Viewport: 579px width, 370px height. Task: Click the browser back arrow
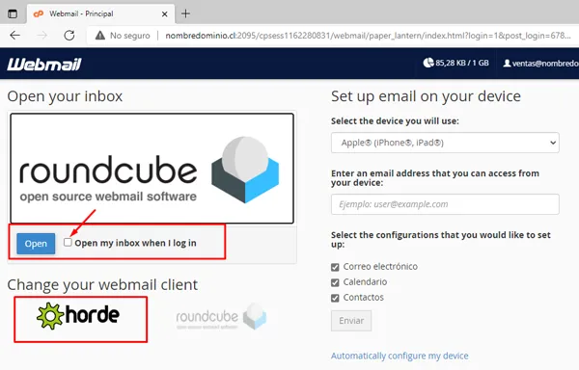[x=15, y=36]
